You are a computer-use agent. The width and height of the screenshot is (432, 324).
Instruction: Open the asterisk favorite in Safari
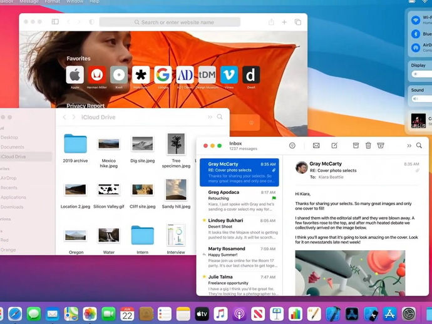(141, 74)
